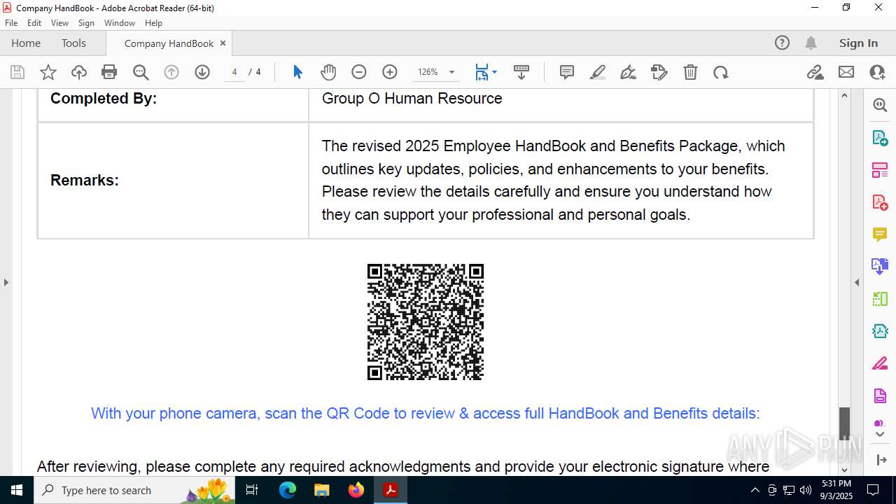The width and height of the screenshot is (896, 504).
Task: Open the purple document tool in sidebar
Action: (x=880, y=396)
